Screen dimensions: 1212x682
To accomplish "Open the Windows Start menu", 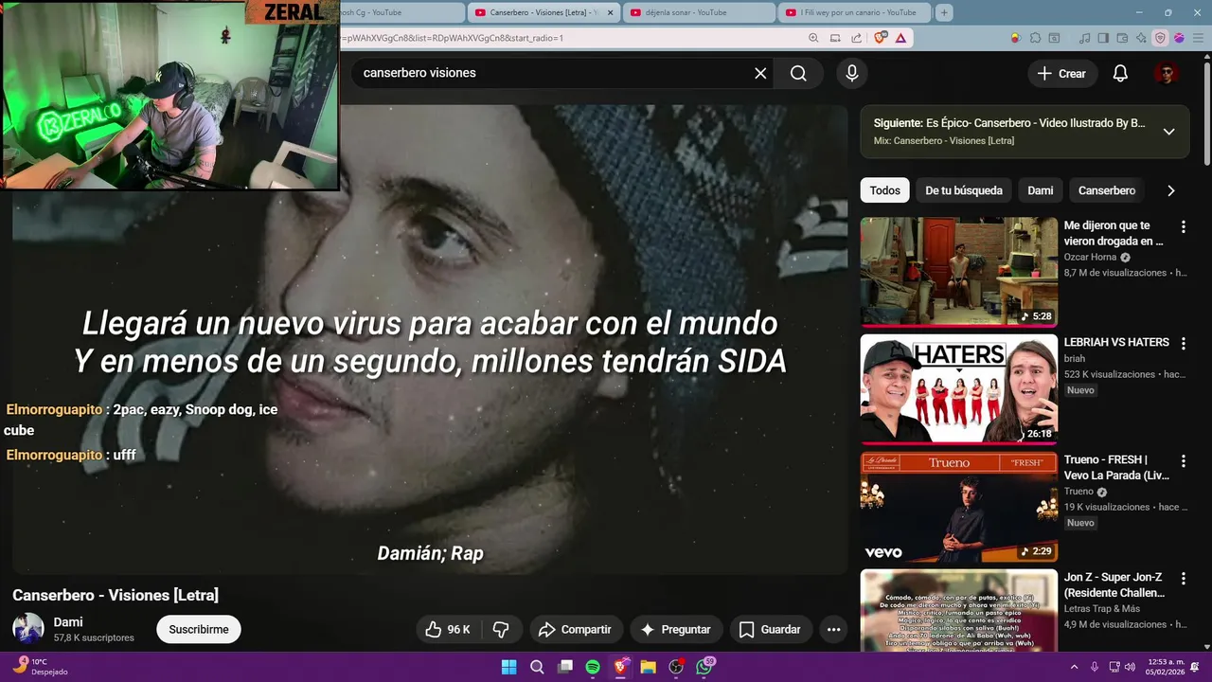I will pos(509,667).
